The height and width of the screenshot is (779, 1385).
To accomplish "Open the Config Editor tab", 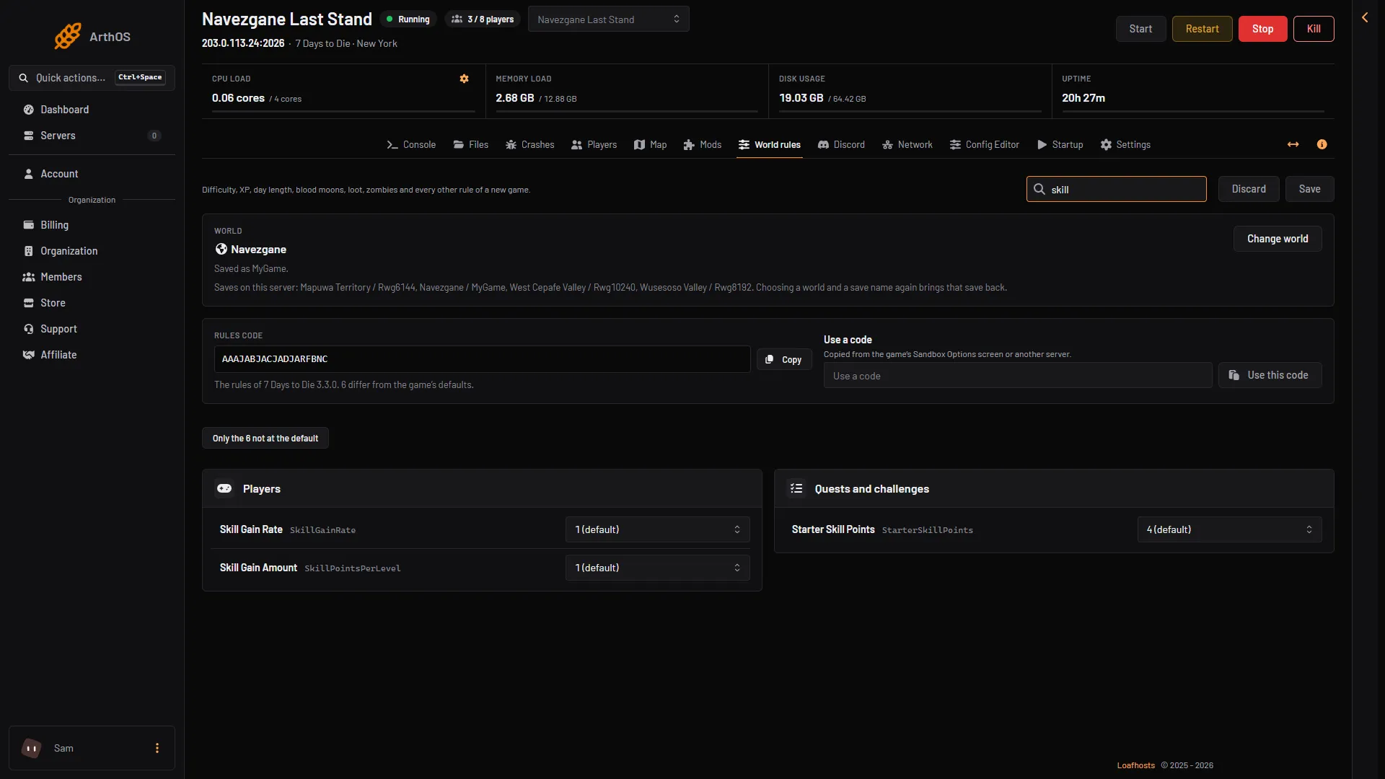I will tap(984, 144).
